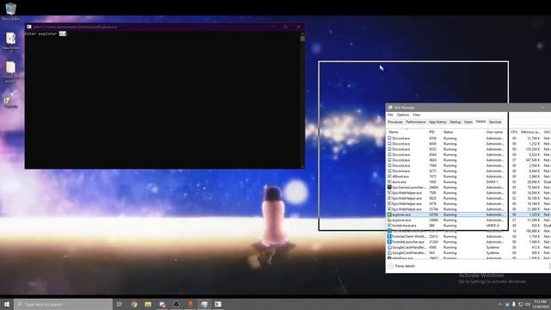The image size is (551, 310).
Task: Switch to the Performance tab
Action: tap(416, 122)
